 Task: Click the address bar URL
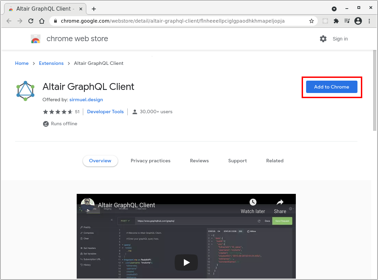pos(173,21)
